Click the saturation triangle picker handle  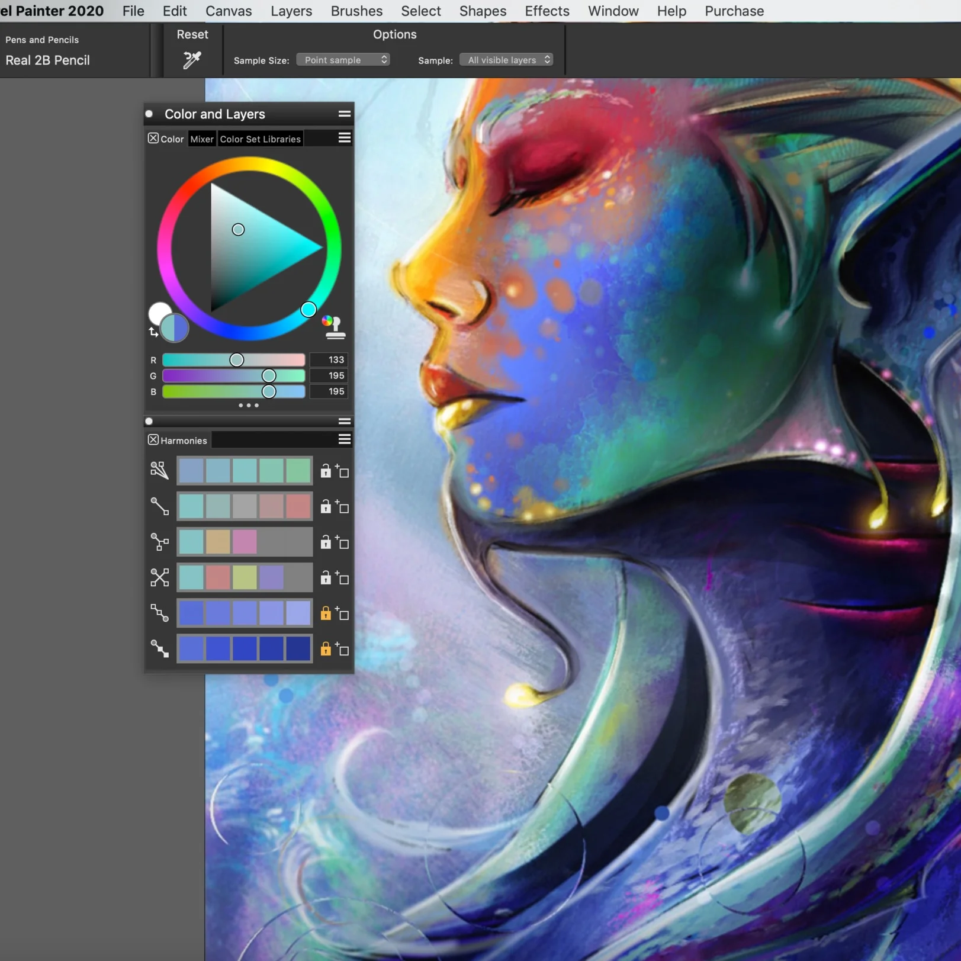click(238, 229)
